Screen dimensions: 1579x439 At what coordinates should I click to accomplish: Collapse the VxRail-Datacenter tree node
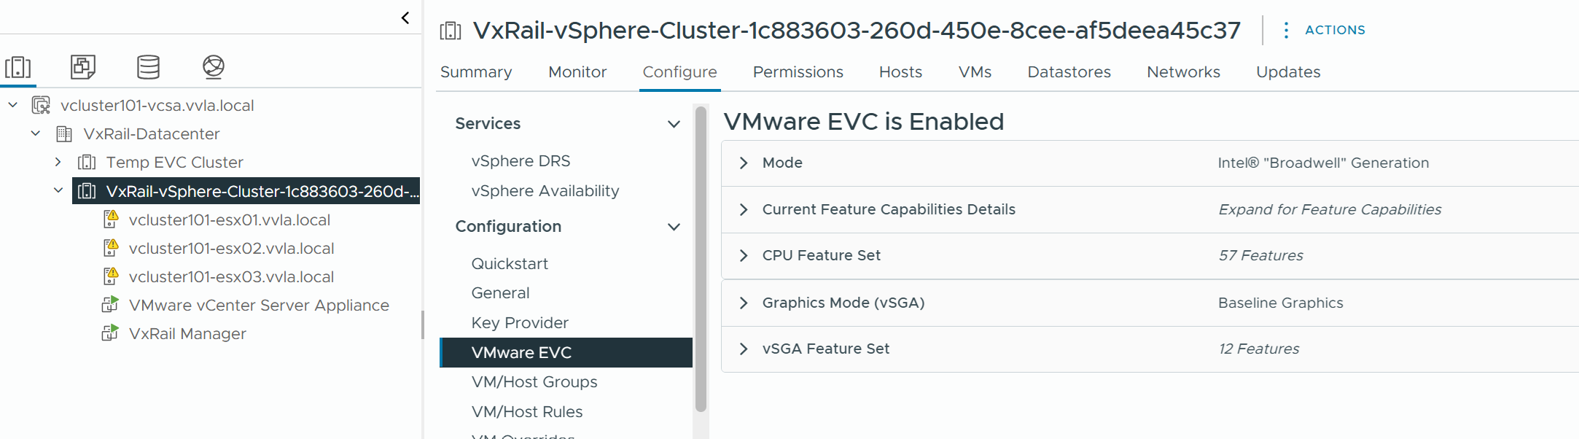click(36, 133)
